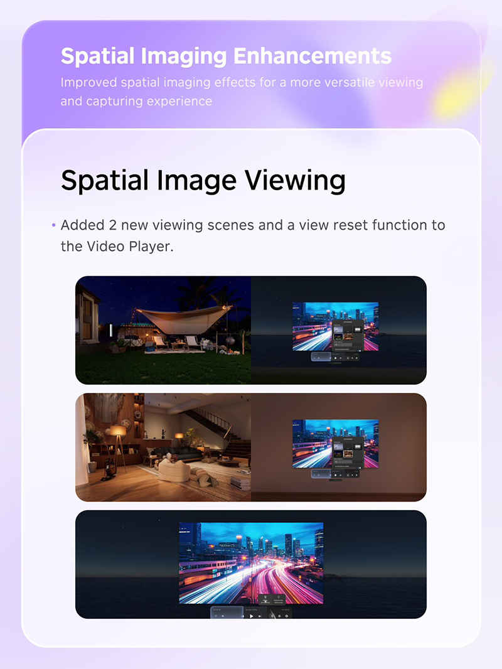The width and height of the screenshot is (502, 669).
Task: Select camping scene thumbnail in top environment panel
Action: 337,337
